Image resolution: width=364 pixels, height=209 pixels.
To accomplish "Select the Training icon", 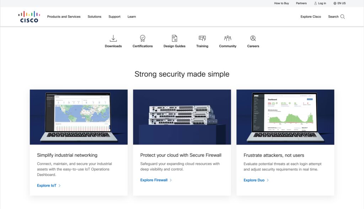I will 202,38.
